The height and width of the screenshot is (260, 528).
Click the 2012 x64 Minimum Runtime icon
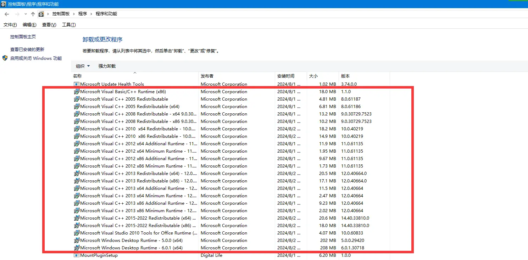[x=77, y=151]
